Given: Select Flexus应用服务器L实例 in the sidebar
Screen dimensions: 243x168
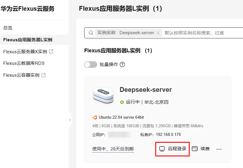Looking at the screenshot, I should click(x=28, y=40).
